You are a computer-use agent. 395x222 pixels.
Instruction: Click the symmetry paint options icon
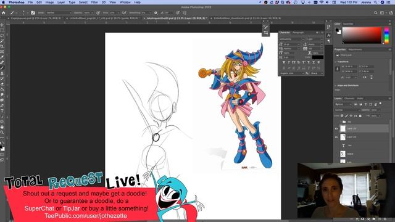tap(185, 12)
